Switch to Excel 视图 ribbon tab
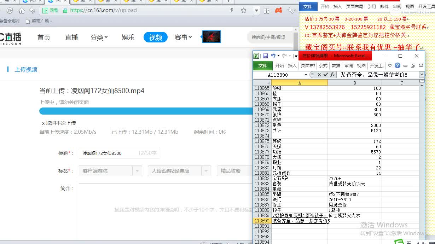This screenshot has height=244, width=435. 361,65
